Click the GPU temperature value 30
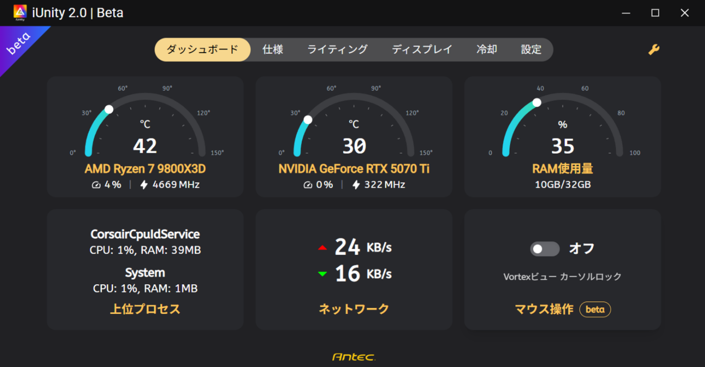This screenshot has width=705, height=367. coord(354,146)
